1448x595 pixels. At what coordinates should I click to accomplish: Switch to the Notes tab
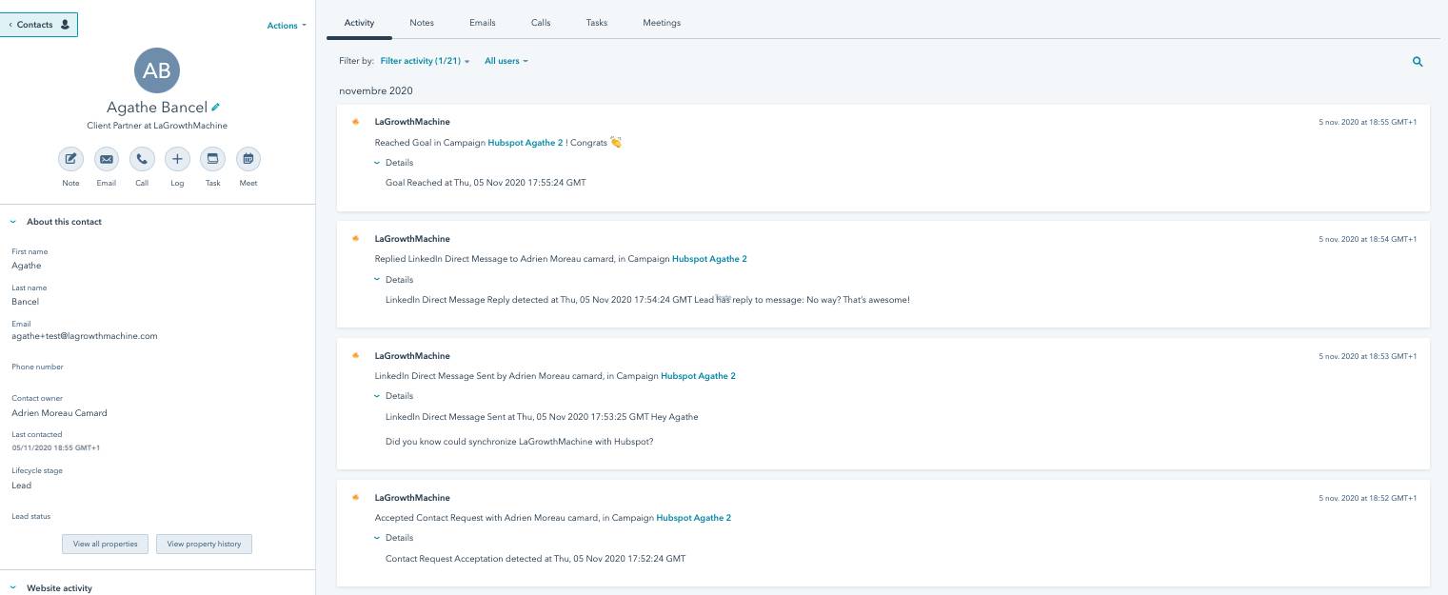coord(422,23)
